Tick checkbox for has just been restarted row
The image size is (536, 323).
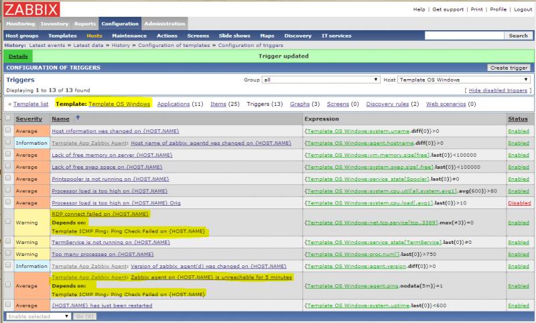pos(8,304)
